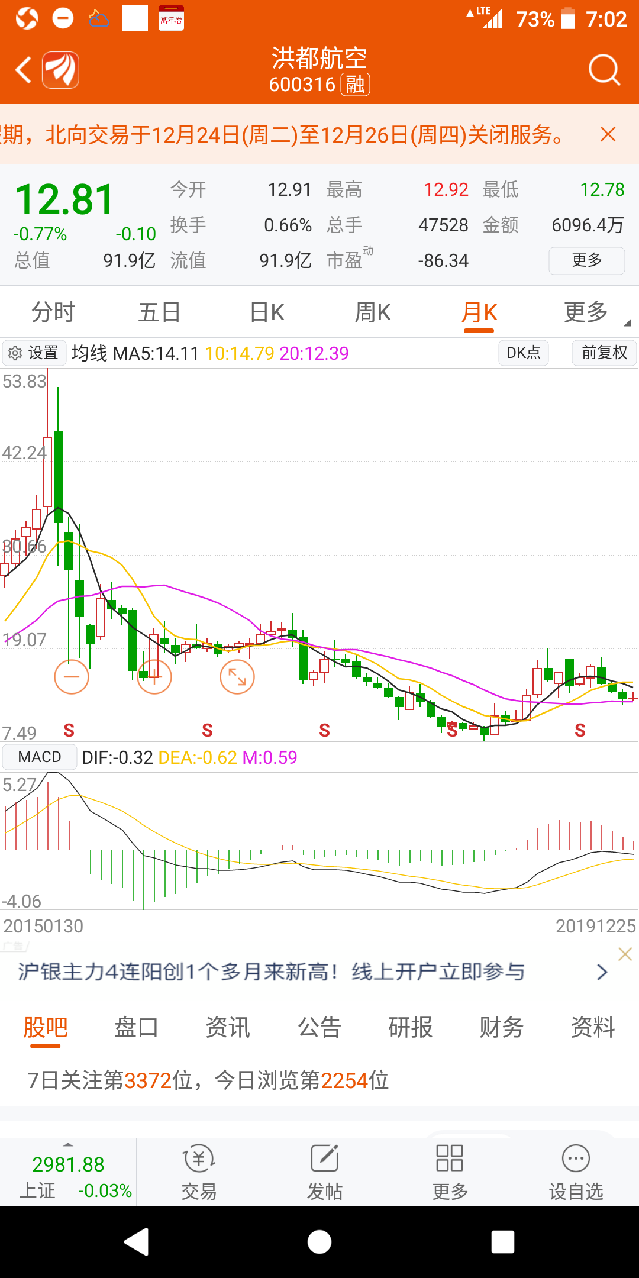
Task: Open 前复权 adjustment selector
Action: (604, 353)
